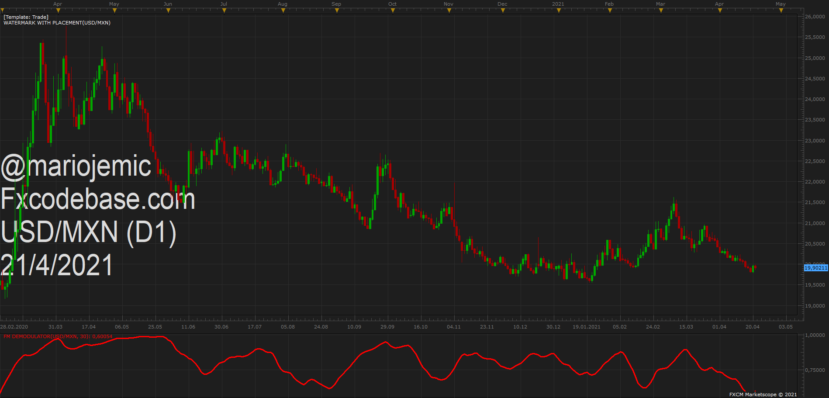Click the 29.09 date label
This screenshot has width=829, height=398.
point(387,327)
